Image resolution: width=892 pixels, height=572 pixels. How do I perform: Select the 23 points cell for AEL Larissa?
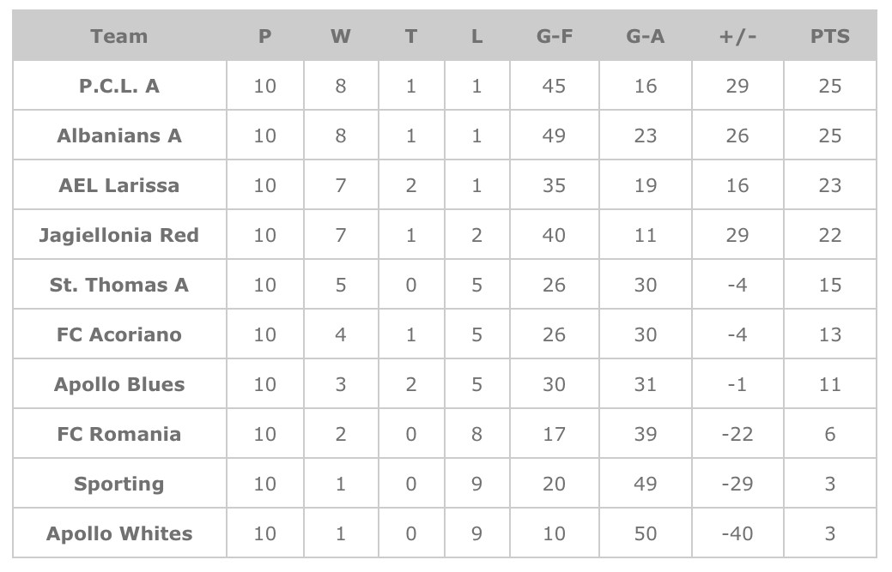coord(829,185)
